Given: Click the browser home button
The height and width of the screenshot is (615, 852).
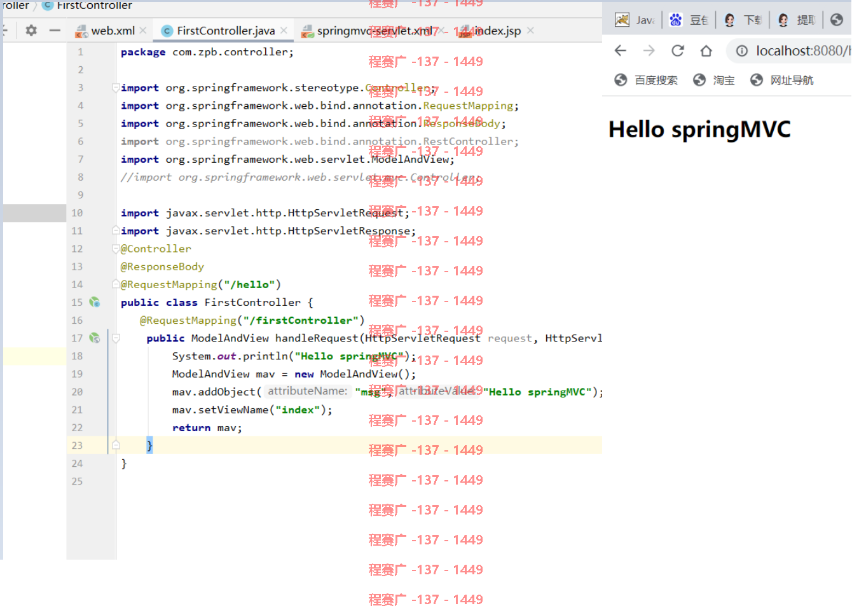Looking at the screenshot, I should (706, 50).
